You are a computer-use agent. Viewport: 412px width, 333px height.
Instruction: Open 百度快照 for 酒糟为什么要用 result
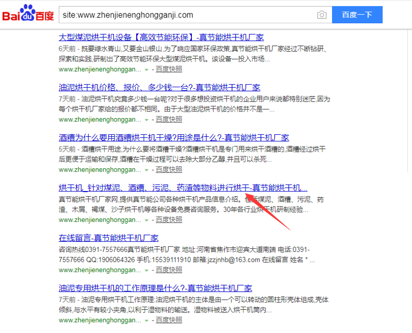(x=169, y=170)
